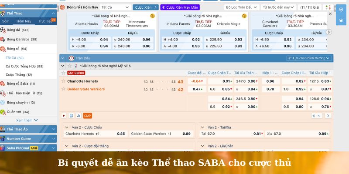Screen dimensions: 349x174
Task: Expand the Number Game panel
Action: point(53,139)
